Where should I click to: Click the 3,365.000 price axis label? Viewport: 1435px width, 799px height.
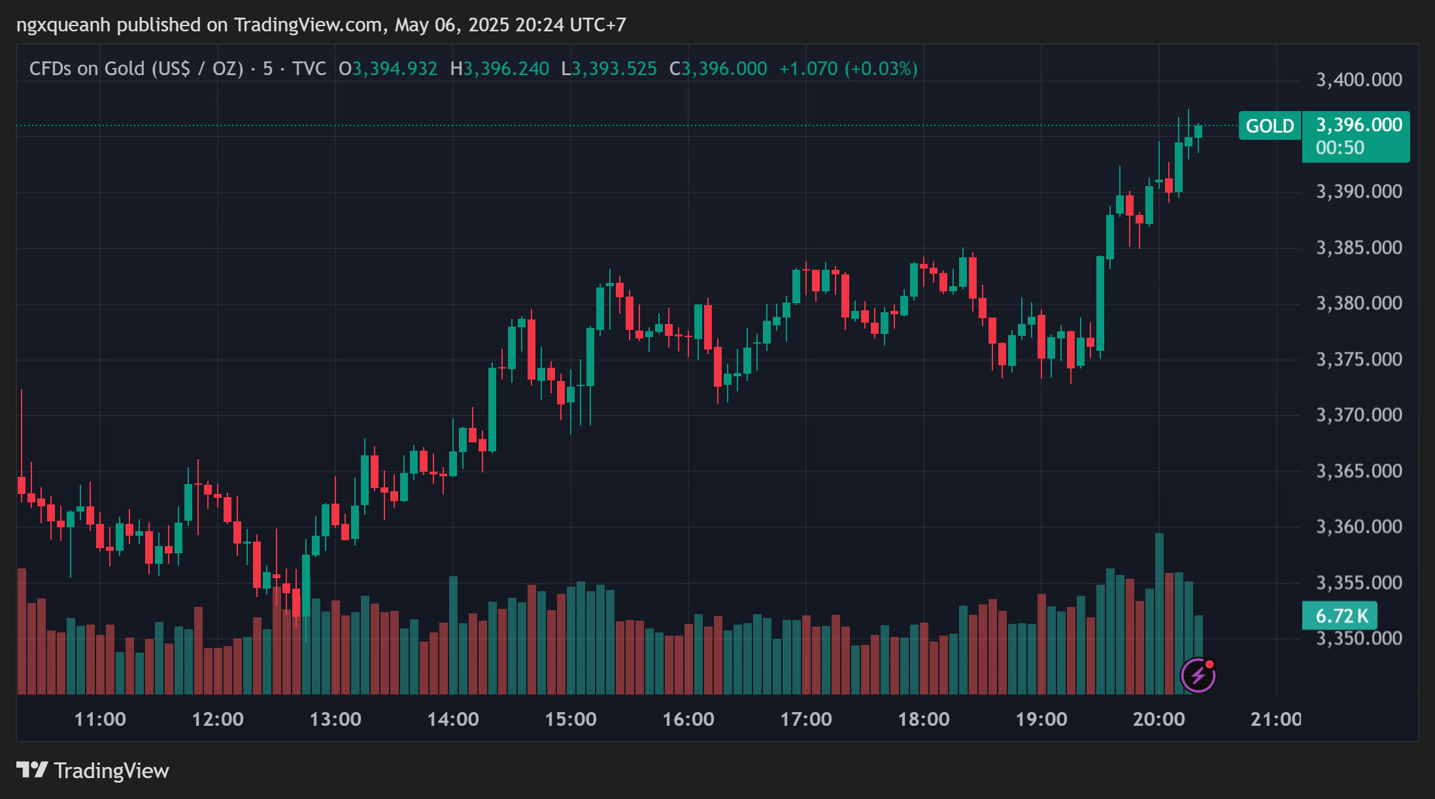click(x=1359, y=471)
